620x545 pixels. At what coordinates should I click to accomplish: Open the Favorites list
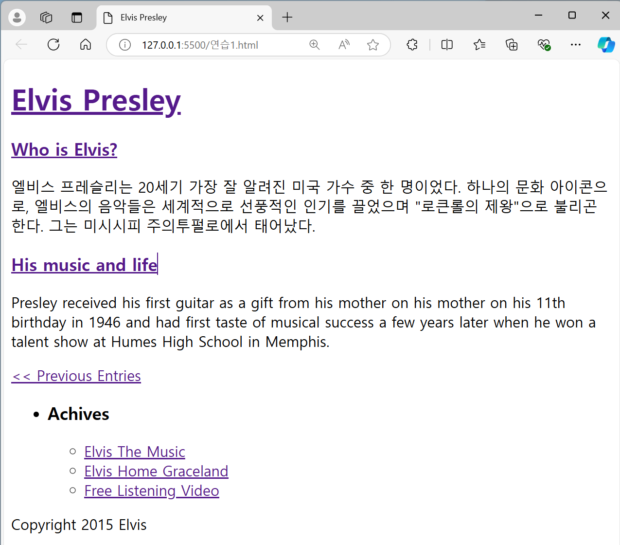pos(479,45)
